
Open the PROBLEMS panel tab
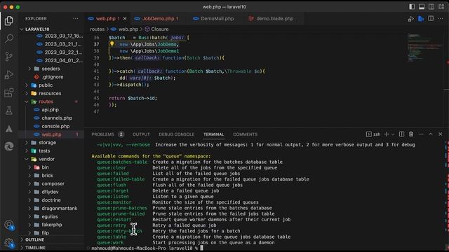click(103, 134)
